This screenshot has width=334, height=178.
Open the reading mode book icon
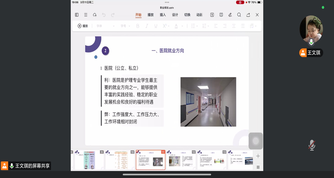221,15
